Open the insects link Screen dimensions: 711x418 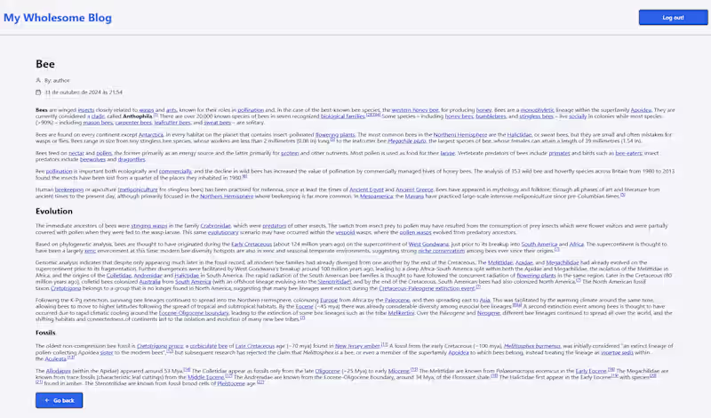85,109
